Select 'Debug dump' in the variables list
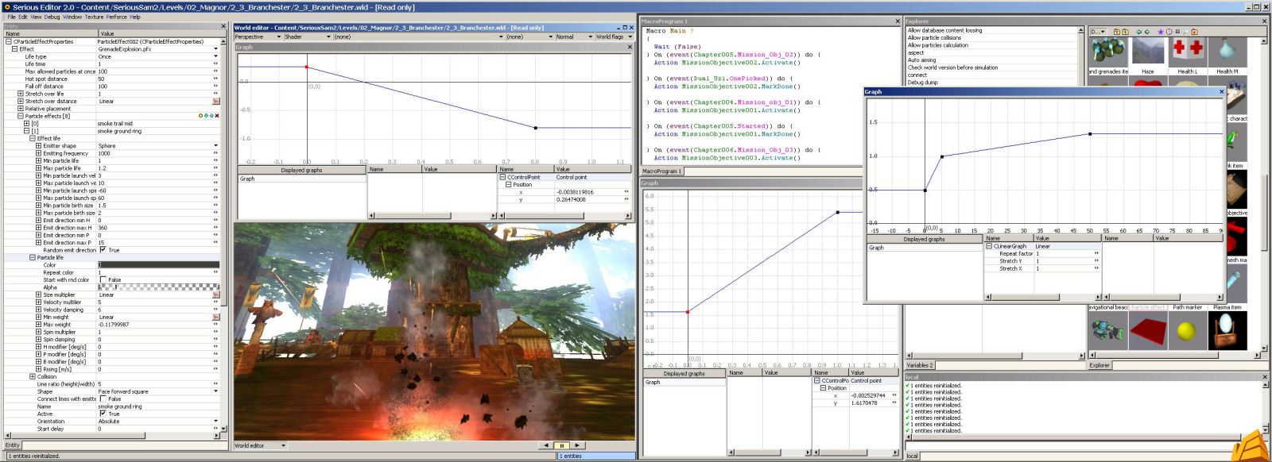 tap(923, 83)
